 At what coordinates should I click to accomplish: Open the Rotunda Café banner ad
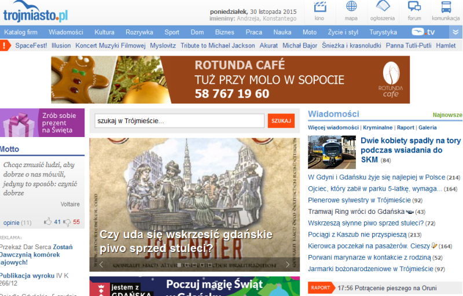coord(230,80)
